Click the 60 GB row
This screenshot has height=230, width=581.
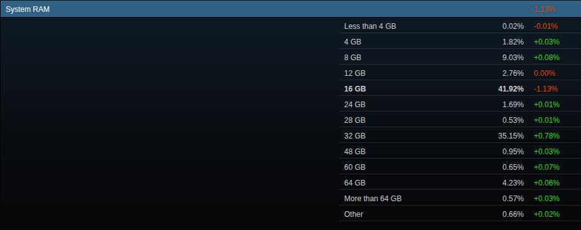[x=460, y=167]
